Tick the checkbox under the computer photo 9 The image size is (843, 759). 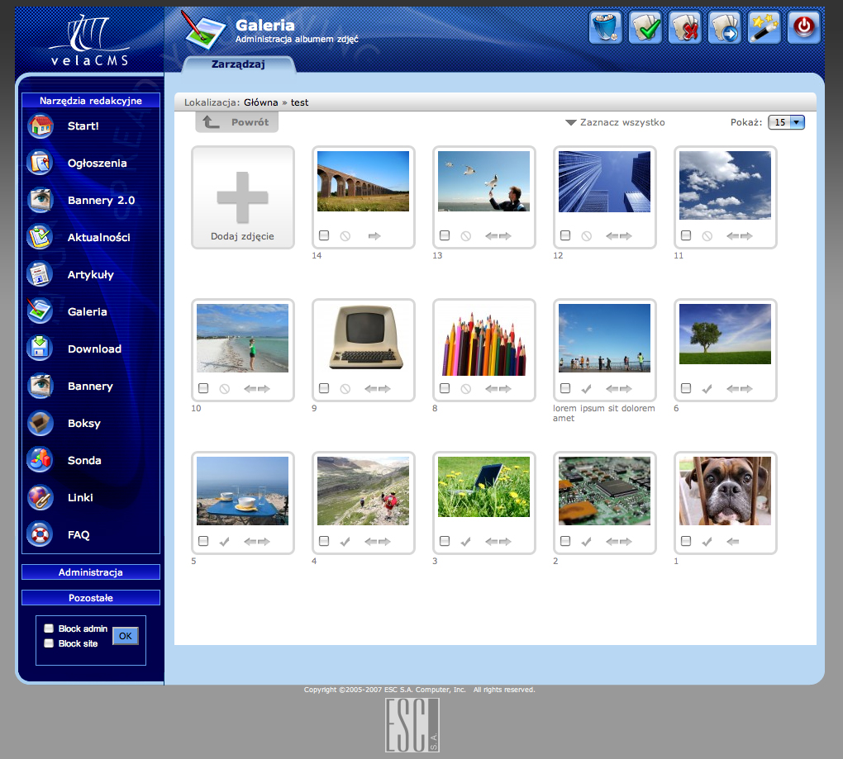[324, 388]
